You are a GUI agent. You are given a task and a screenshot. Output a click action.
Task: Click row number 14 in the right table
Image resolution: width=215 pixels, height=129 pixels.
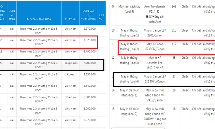coord(113,90)
